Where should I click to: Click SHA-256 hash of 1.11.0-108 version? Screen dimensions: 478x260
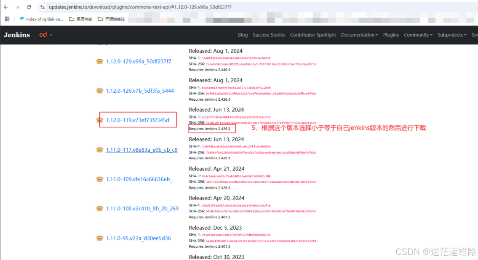point(261,211)
